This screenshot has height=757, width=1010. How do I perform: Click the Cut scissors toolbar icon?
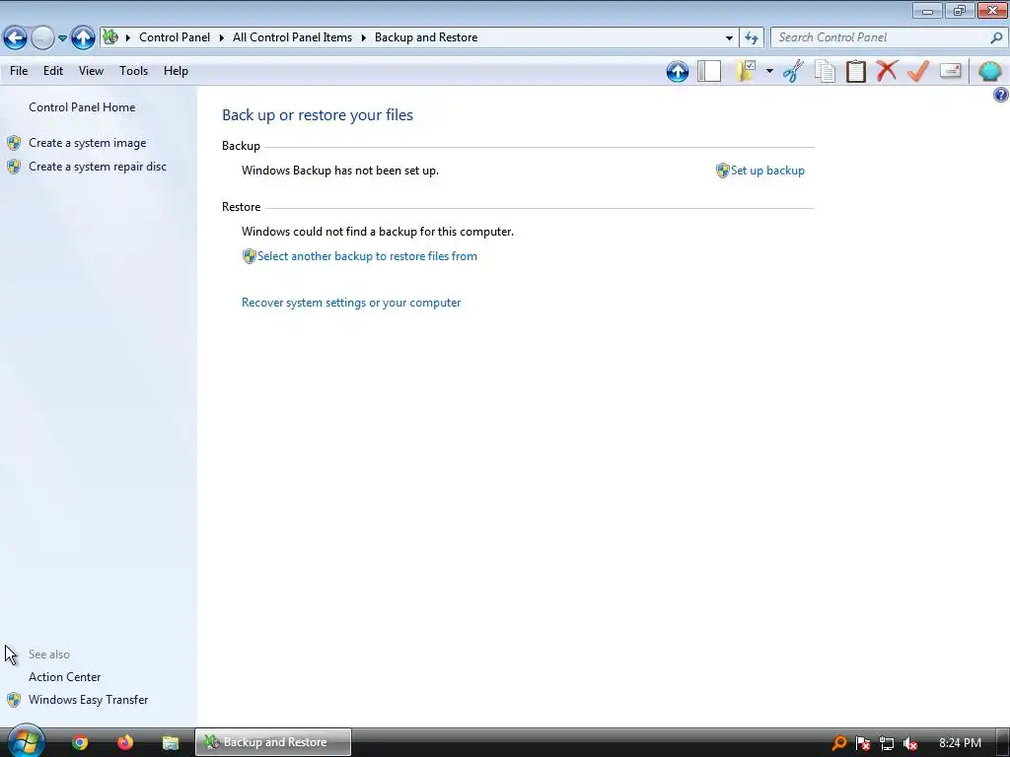click(x=794, y=71)
